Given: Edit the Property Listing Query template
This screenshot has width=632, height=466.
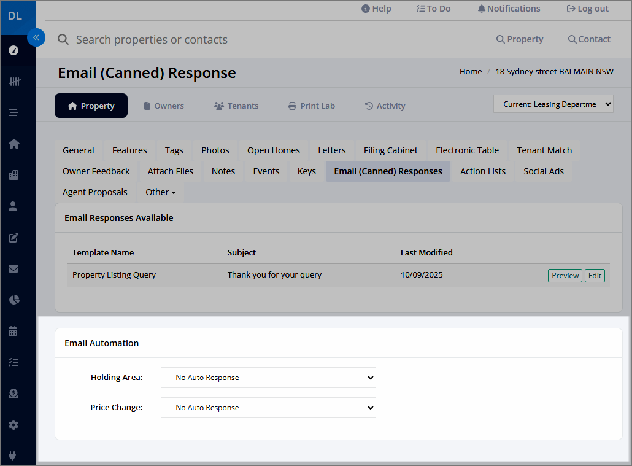Looking at the screenshot, I should (x=595, y=276).
